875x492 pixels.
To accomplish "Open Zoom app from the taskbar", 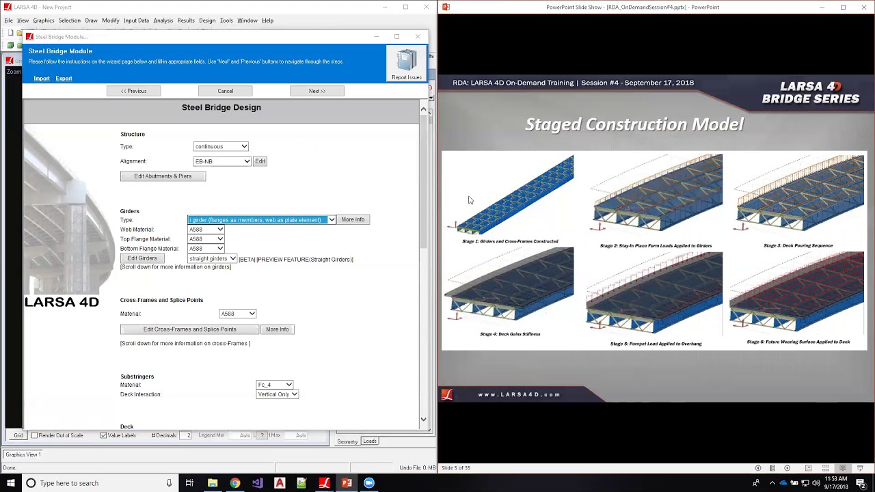I will pyautogui.click(x=369, y=483).
